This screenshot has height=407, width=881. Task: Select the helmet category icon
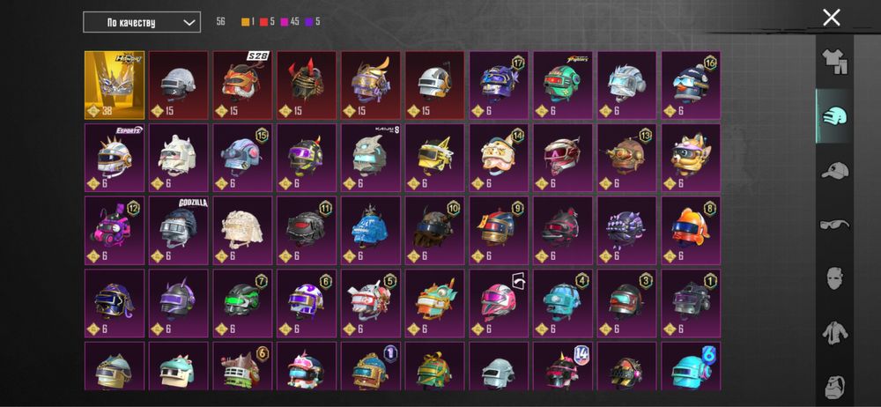(835, 115)
